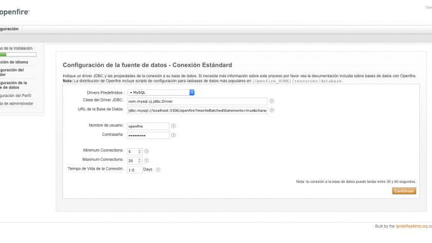Click the 'Days' unit label
432x243 pixels.
pos(148,170)
